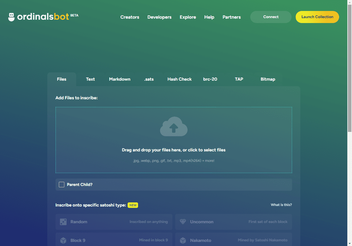Image resolution: width=352 pixels, height=246 pixels.
Task: Click the Launch Collection button
Action: pos(317,17)
